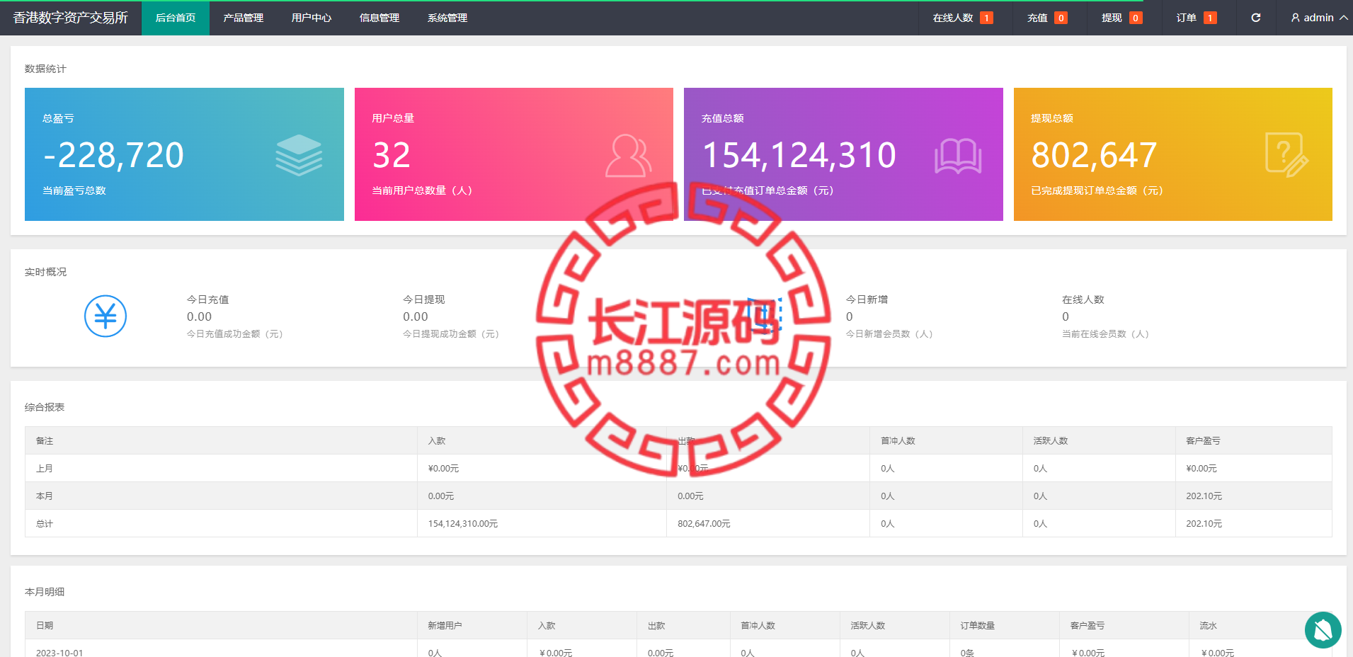Click the 香港数字资产交易所 logo title
This screenshot has height=657, width=1353.
click(x=71, y=18)
